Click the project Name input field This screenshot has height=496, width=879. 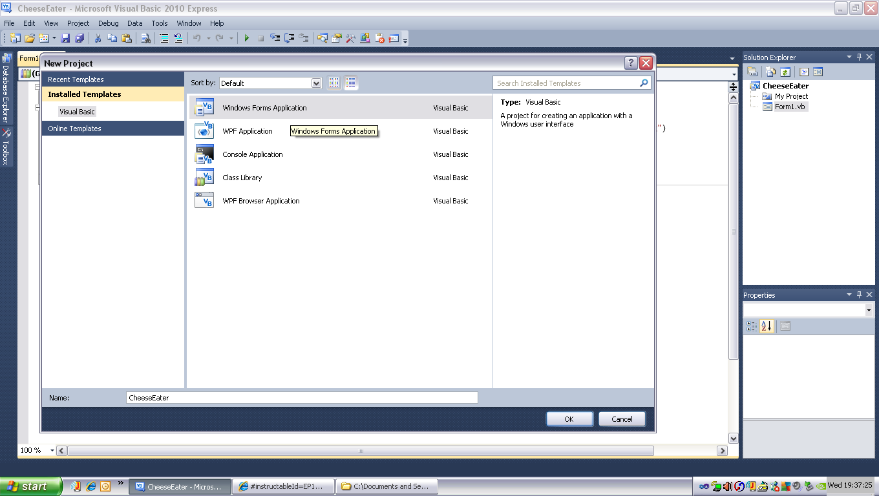click(302, 398)
